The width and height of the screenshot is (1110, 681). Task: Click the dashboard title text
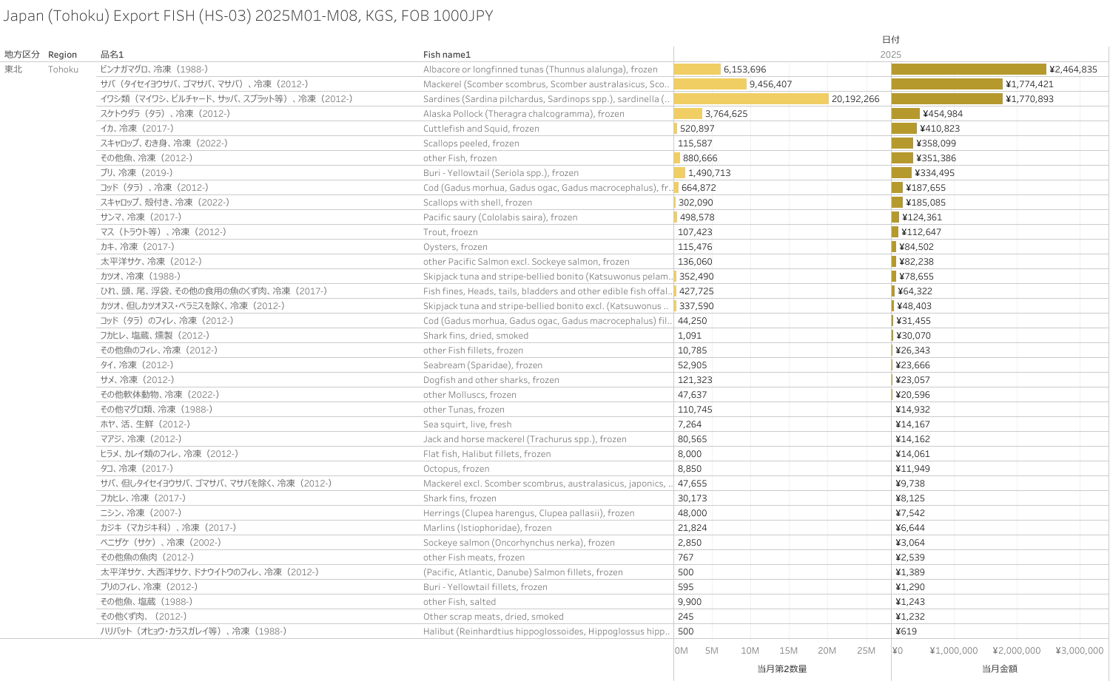coord(248,16)
